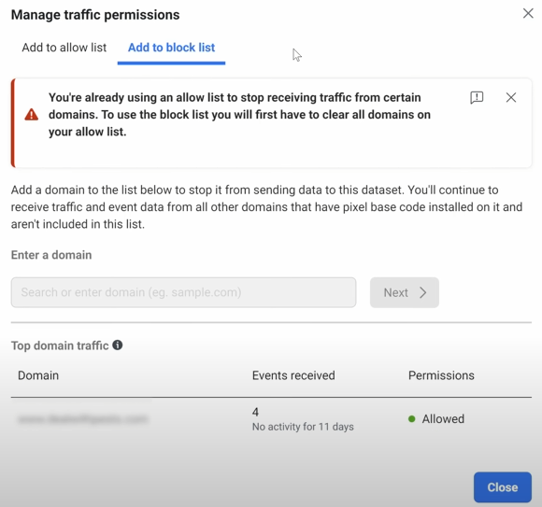The width and height of the screenshot is (542, 507).
Task: Close the Manage traffic permissions dialog via X
Action: [528, 13]
